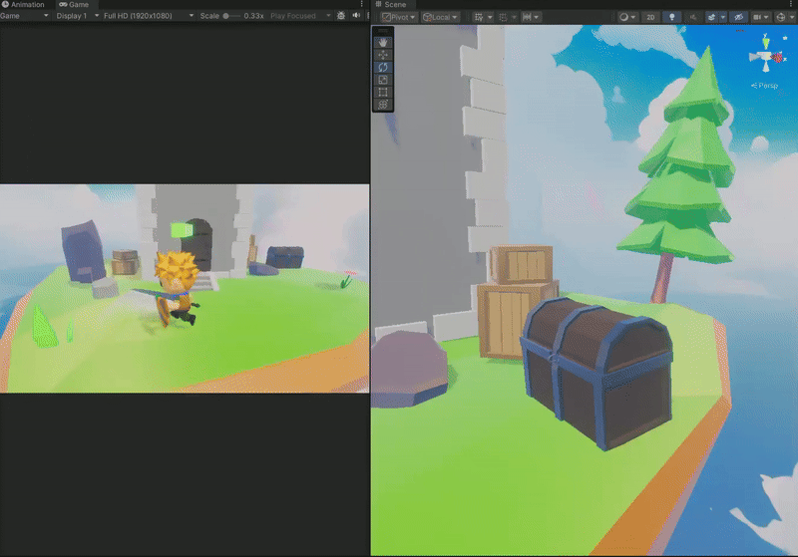This screenshot has width=798, height=557.
Task: Select the Hand view tool
Action: coord(383,43)
